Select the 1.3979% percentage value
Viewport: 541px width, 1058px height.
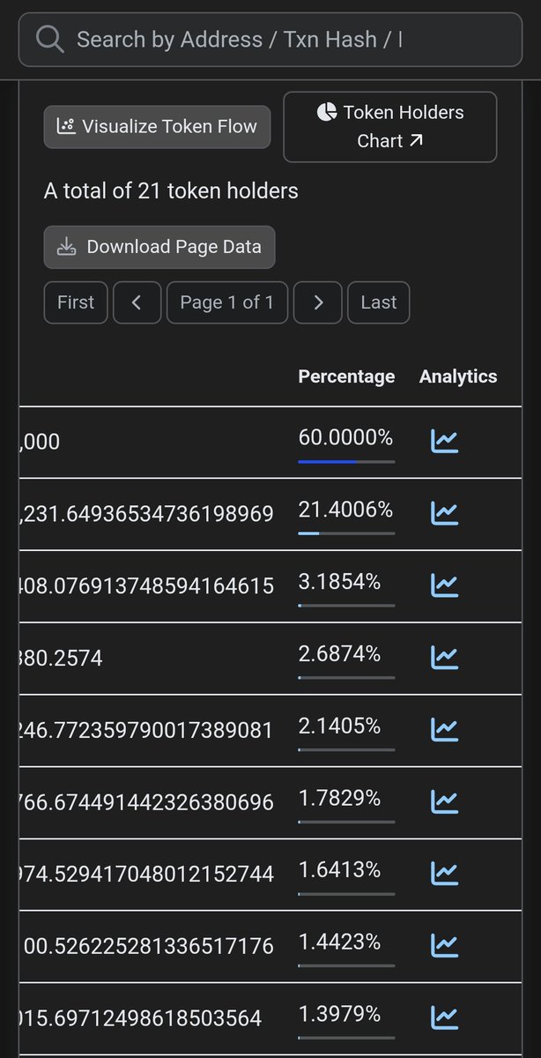pos(339,1015)
